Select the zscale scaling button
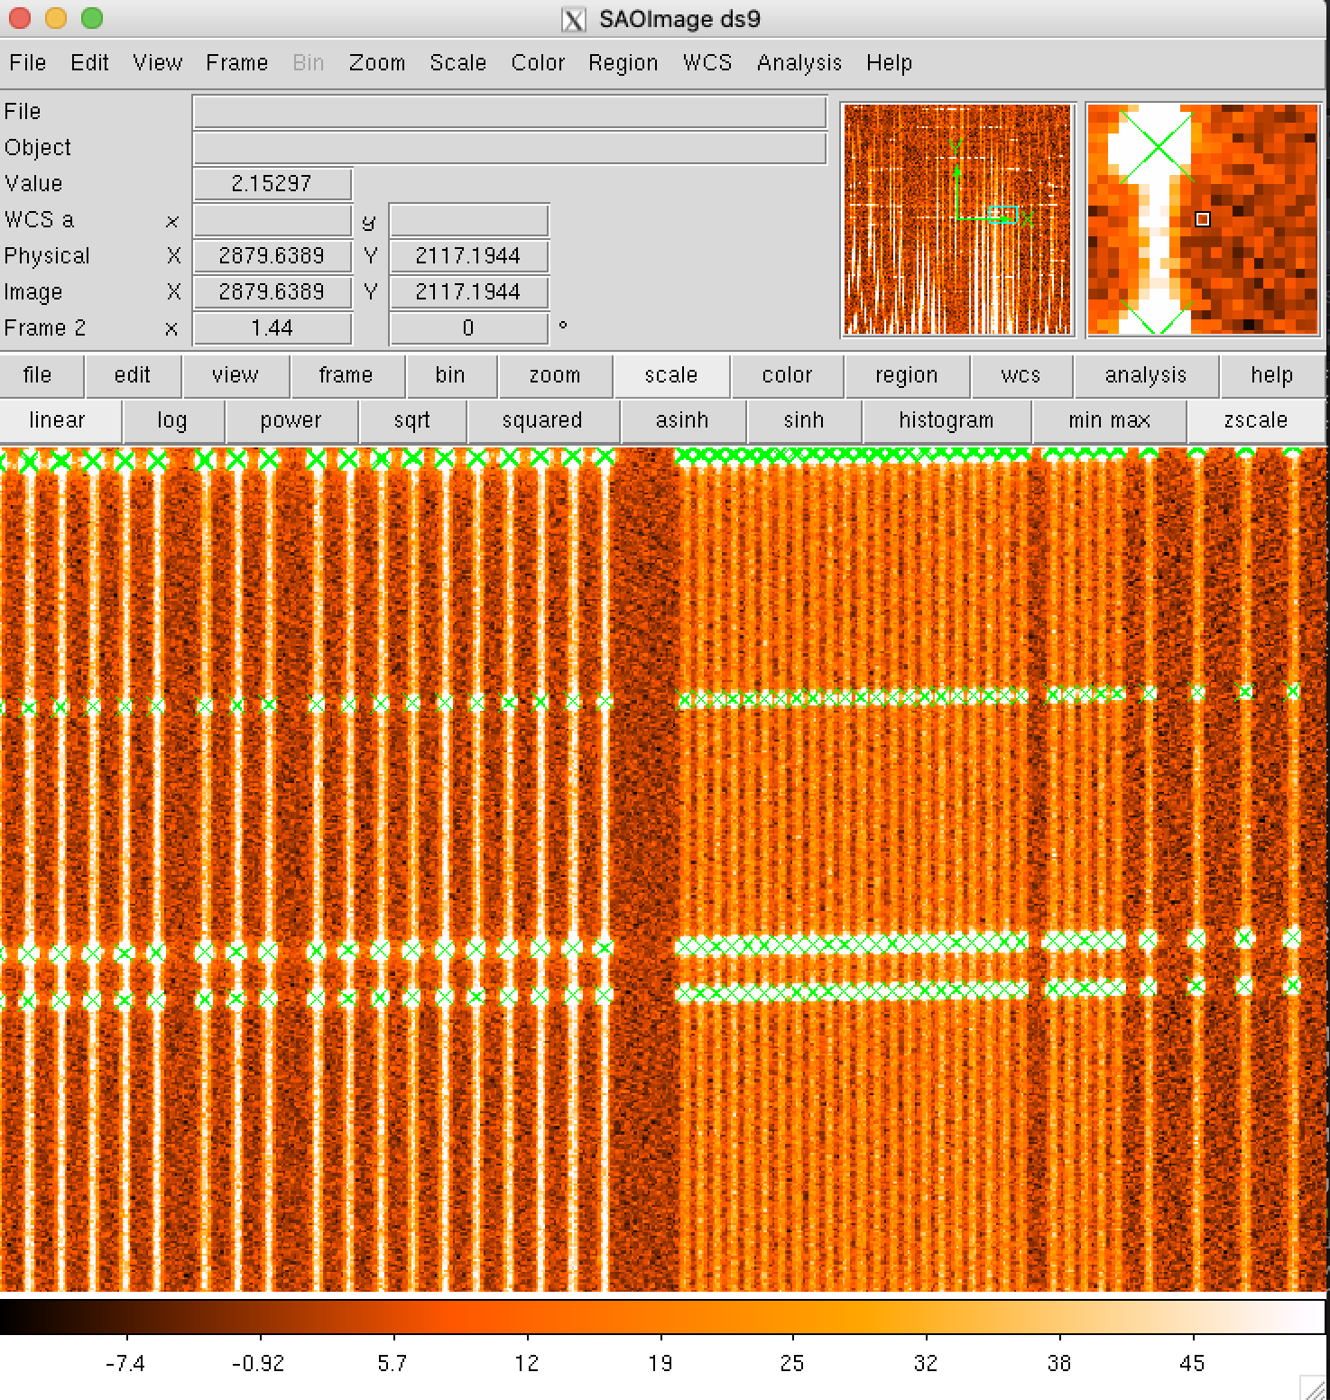This screenshot has height=1400, width=1330. click(x=1255, y=420)
